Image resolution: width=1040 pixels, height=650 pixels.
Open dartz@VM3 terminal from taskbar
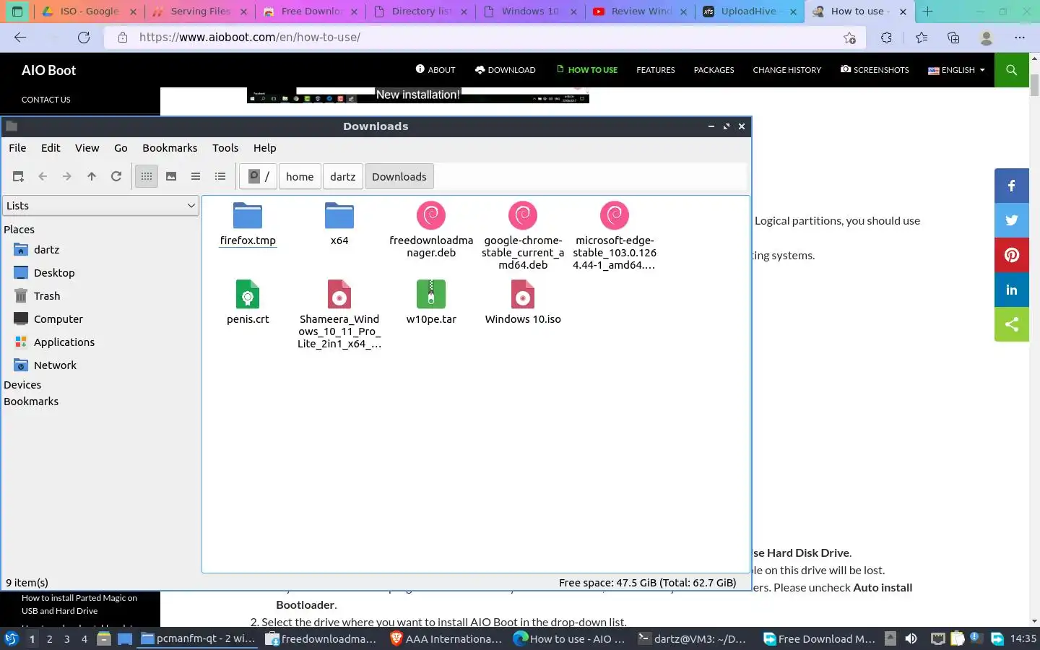pyautogui.click(x=693, y=638)
